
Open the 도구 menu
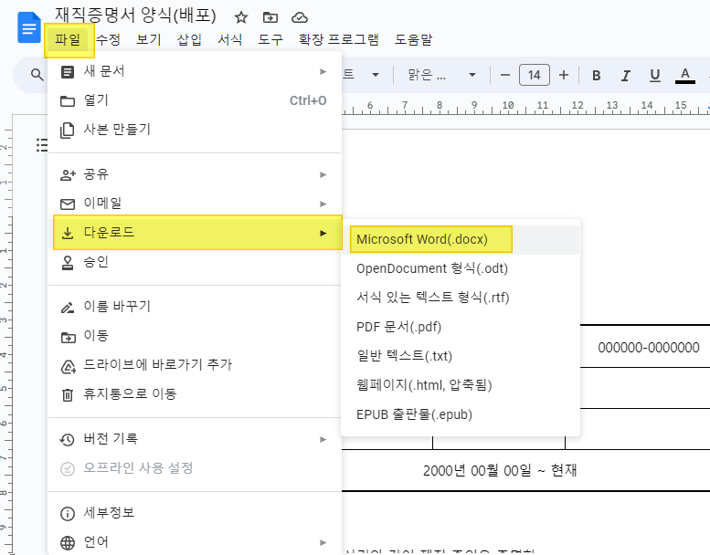coord(270,40)
